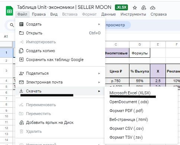Star the document with the star icon
180x145 pixels.
coord(135,8)
